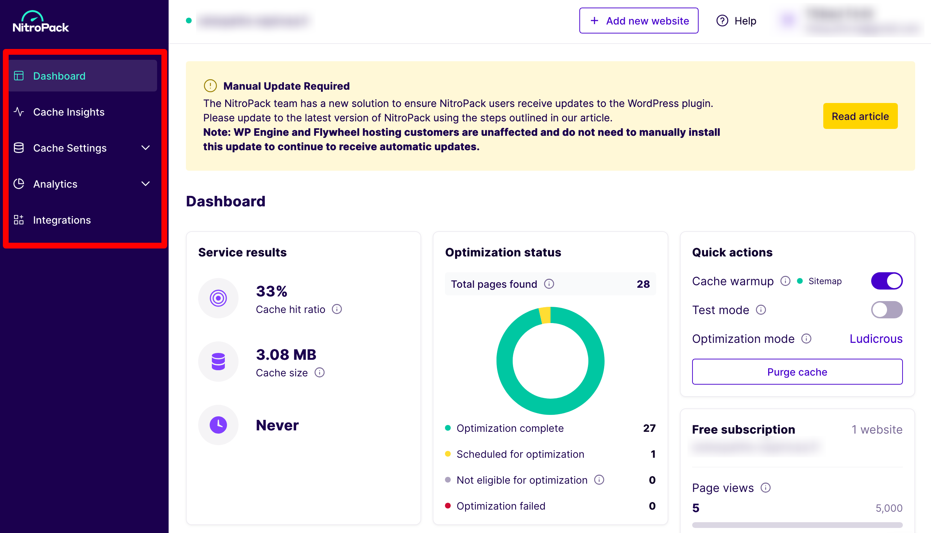Click the Read article button
Image resolution: width=931 pixels, height=533 pixels.
[x=860, y=116]
